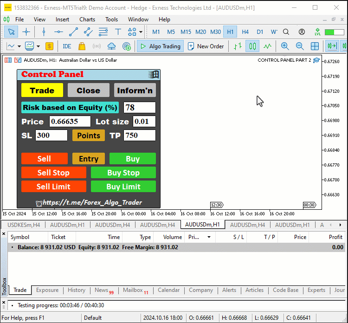The height and width of the screenshot is (323, 348).
Task: Expand the objects shapes dropdown arrow
Action: coord(141,32)
